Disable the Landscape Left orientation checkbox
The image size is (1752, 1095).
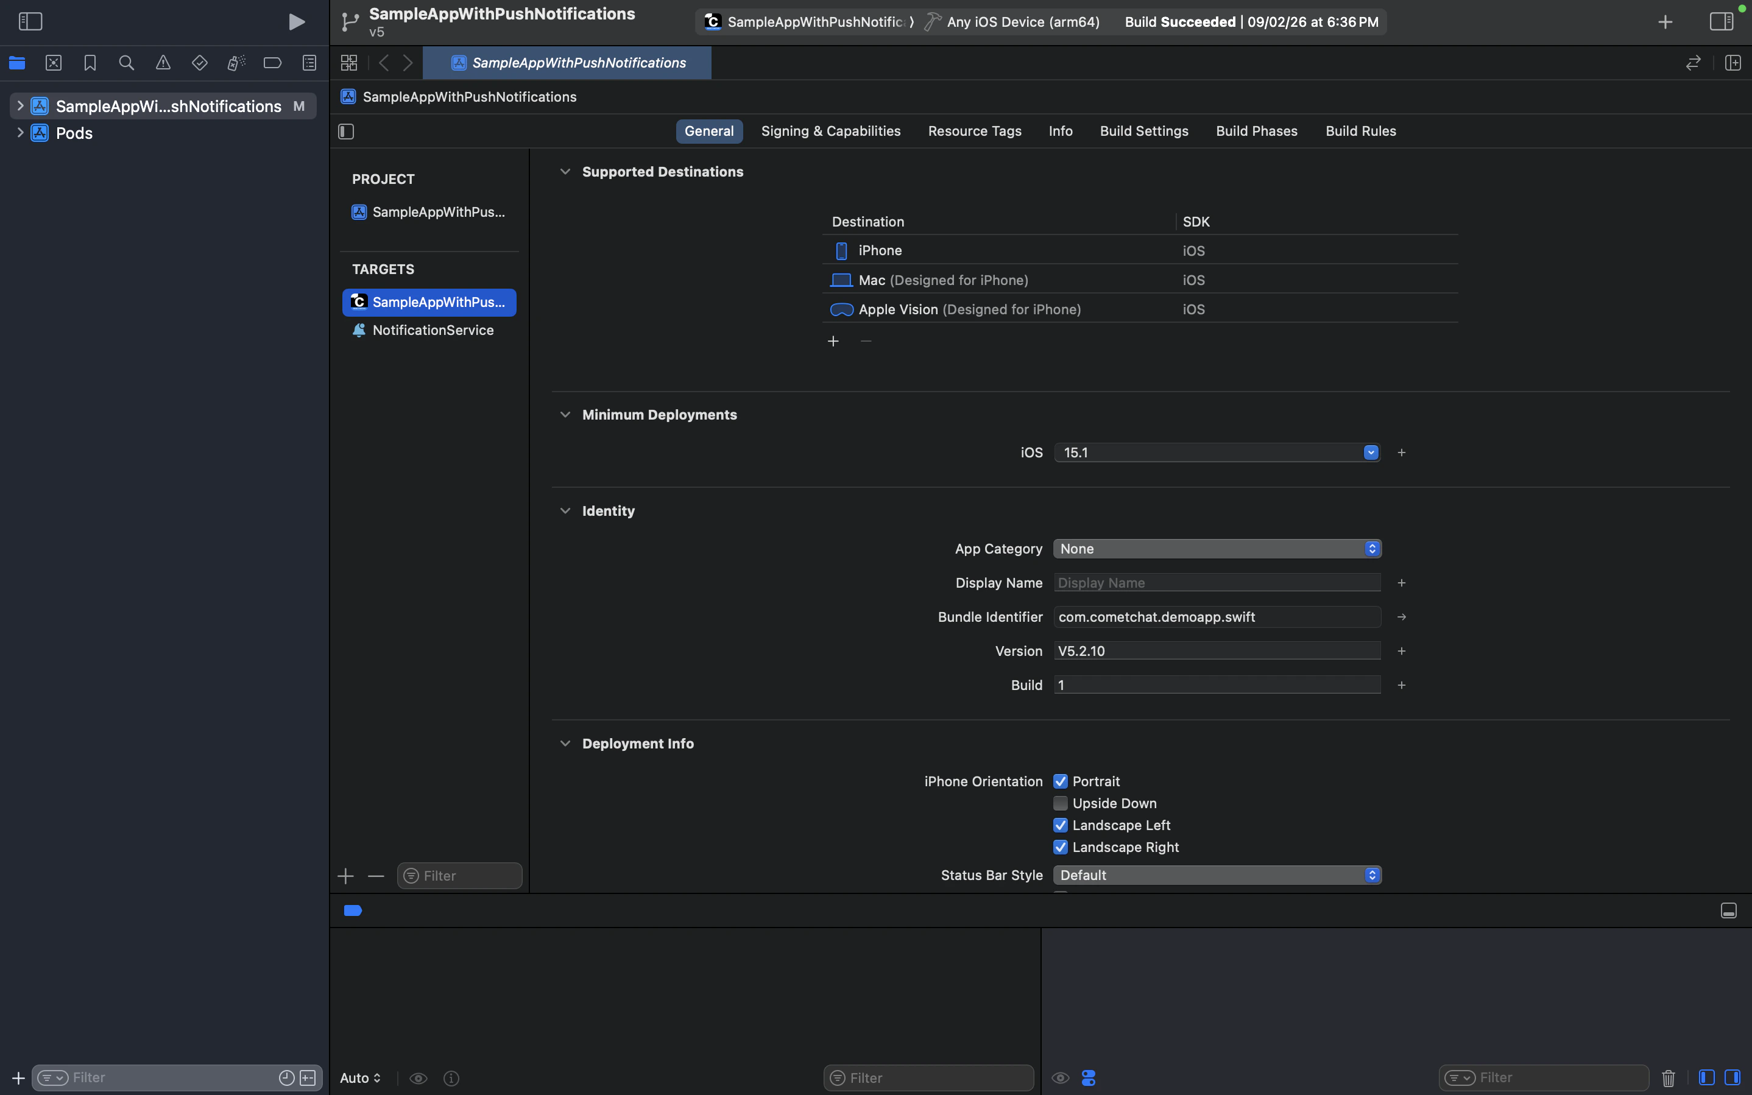(x=1061, y=825)
